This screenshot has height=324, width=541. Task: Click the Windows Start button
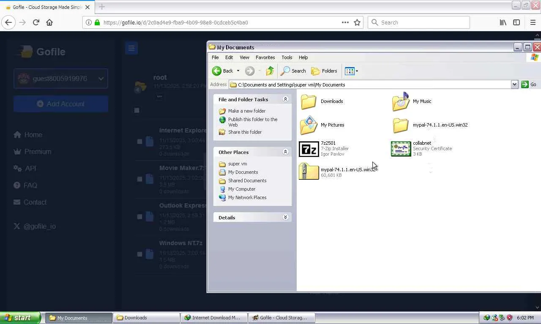pyautogui.click(x=20, y=318)
